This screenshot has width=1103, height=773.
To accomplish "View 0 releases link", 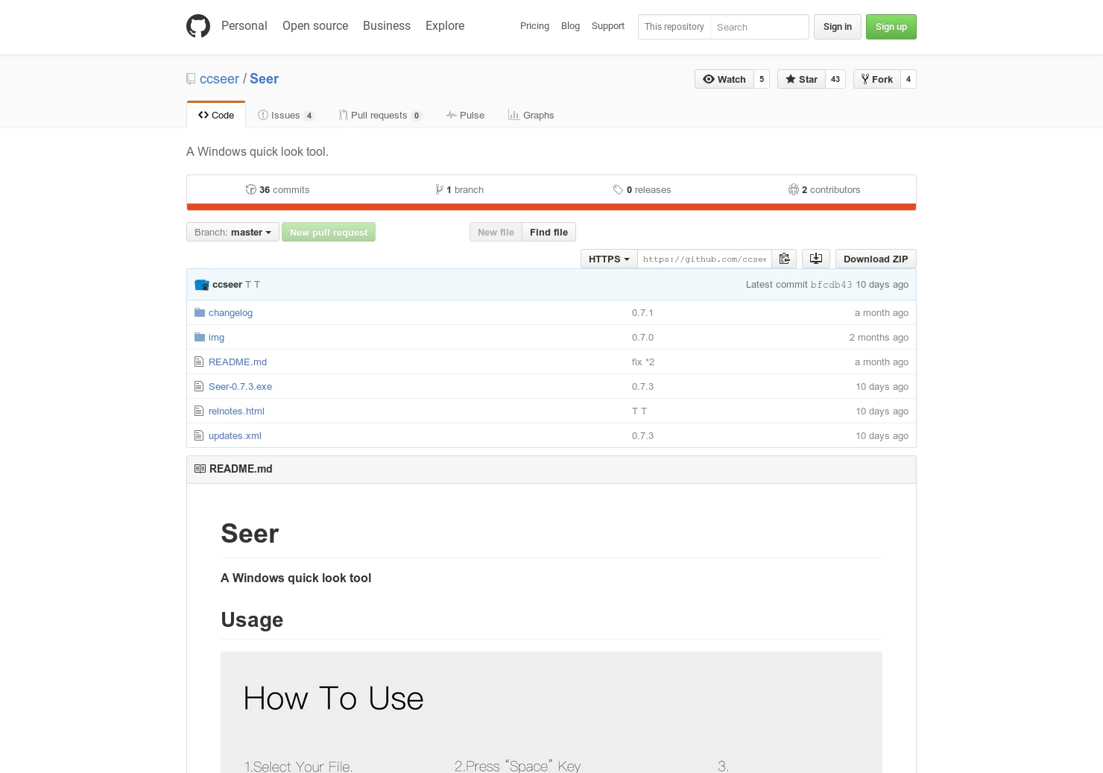I will tap(642, 189).
